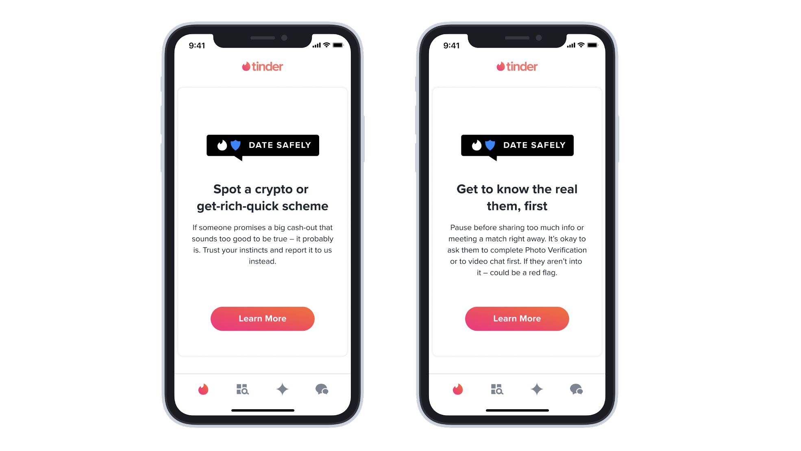801x451 pixels.
Task: Open the messages chat bubble right
Action: coord(575,389)
